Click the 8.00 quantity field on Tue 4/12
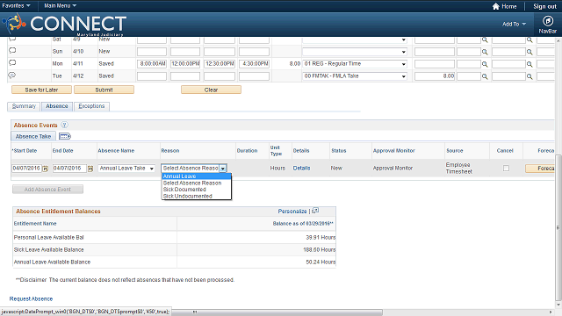 click(x=435, y=76)
